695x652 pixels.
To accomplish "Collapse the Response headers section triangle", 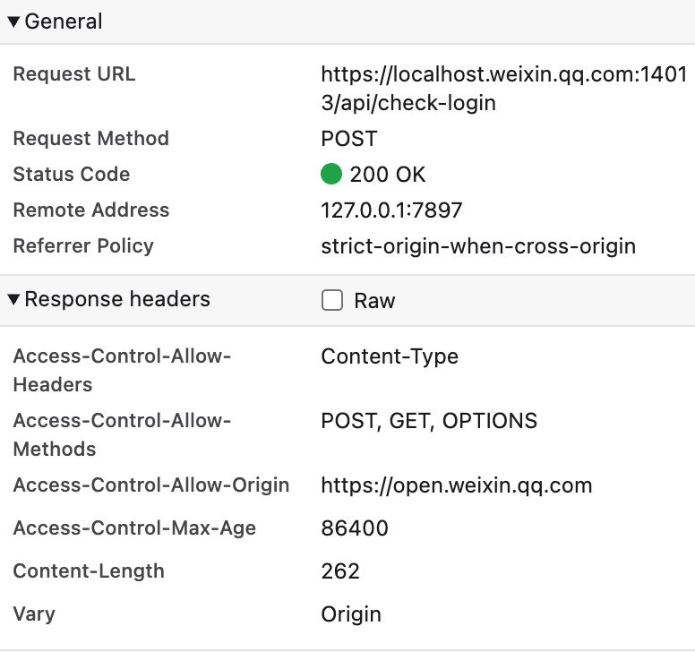I will click(x=13, y=299).
